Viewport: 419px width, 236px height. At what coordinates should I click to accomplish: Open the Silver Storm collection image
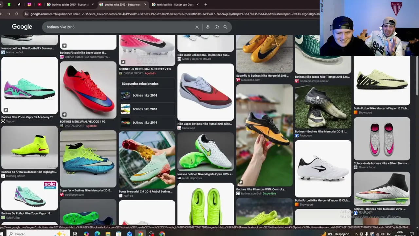tap(382, 139)
